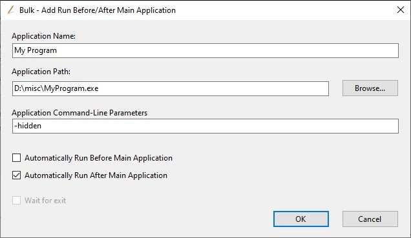Screen dimensions: 411x238
Task: Focus the Application Path input field
Action: pyautogui.click(x=171, y=88)
